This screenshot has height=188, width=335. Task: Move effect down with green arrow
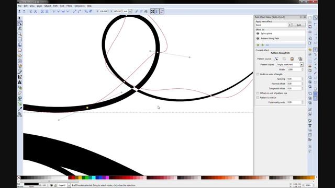click(x=263, y=45)
